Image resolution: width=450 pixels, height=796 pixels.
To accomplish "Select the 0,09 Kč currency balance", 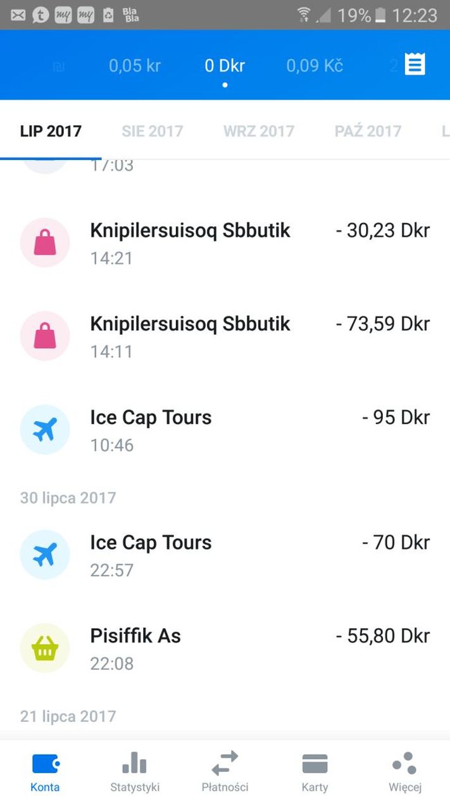I will [x=314, y=65].
